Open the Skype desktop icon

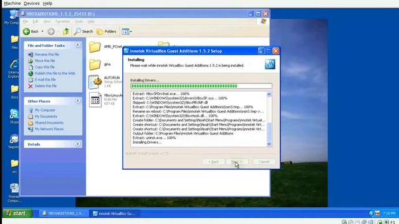point(14,116)
